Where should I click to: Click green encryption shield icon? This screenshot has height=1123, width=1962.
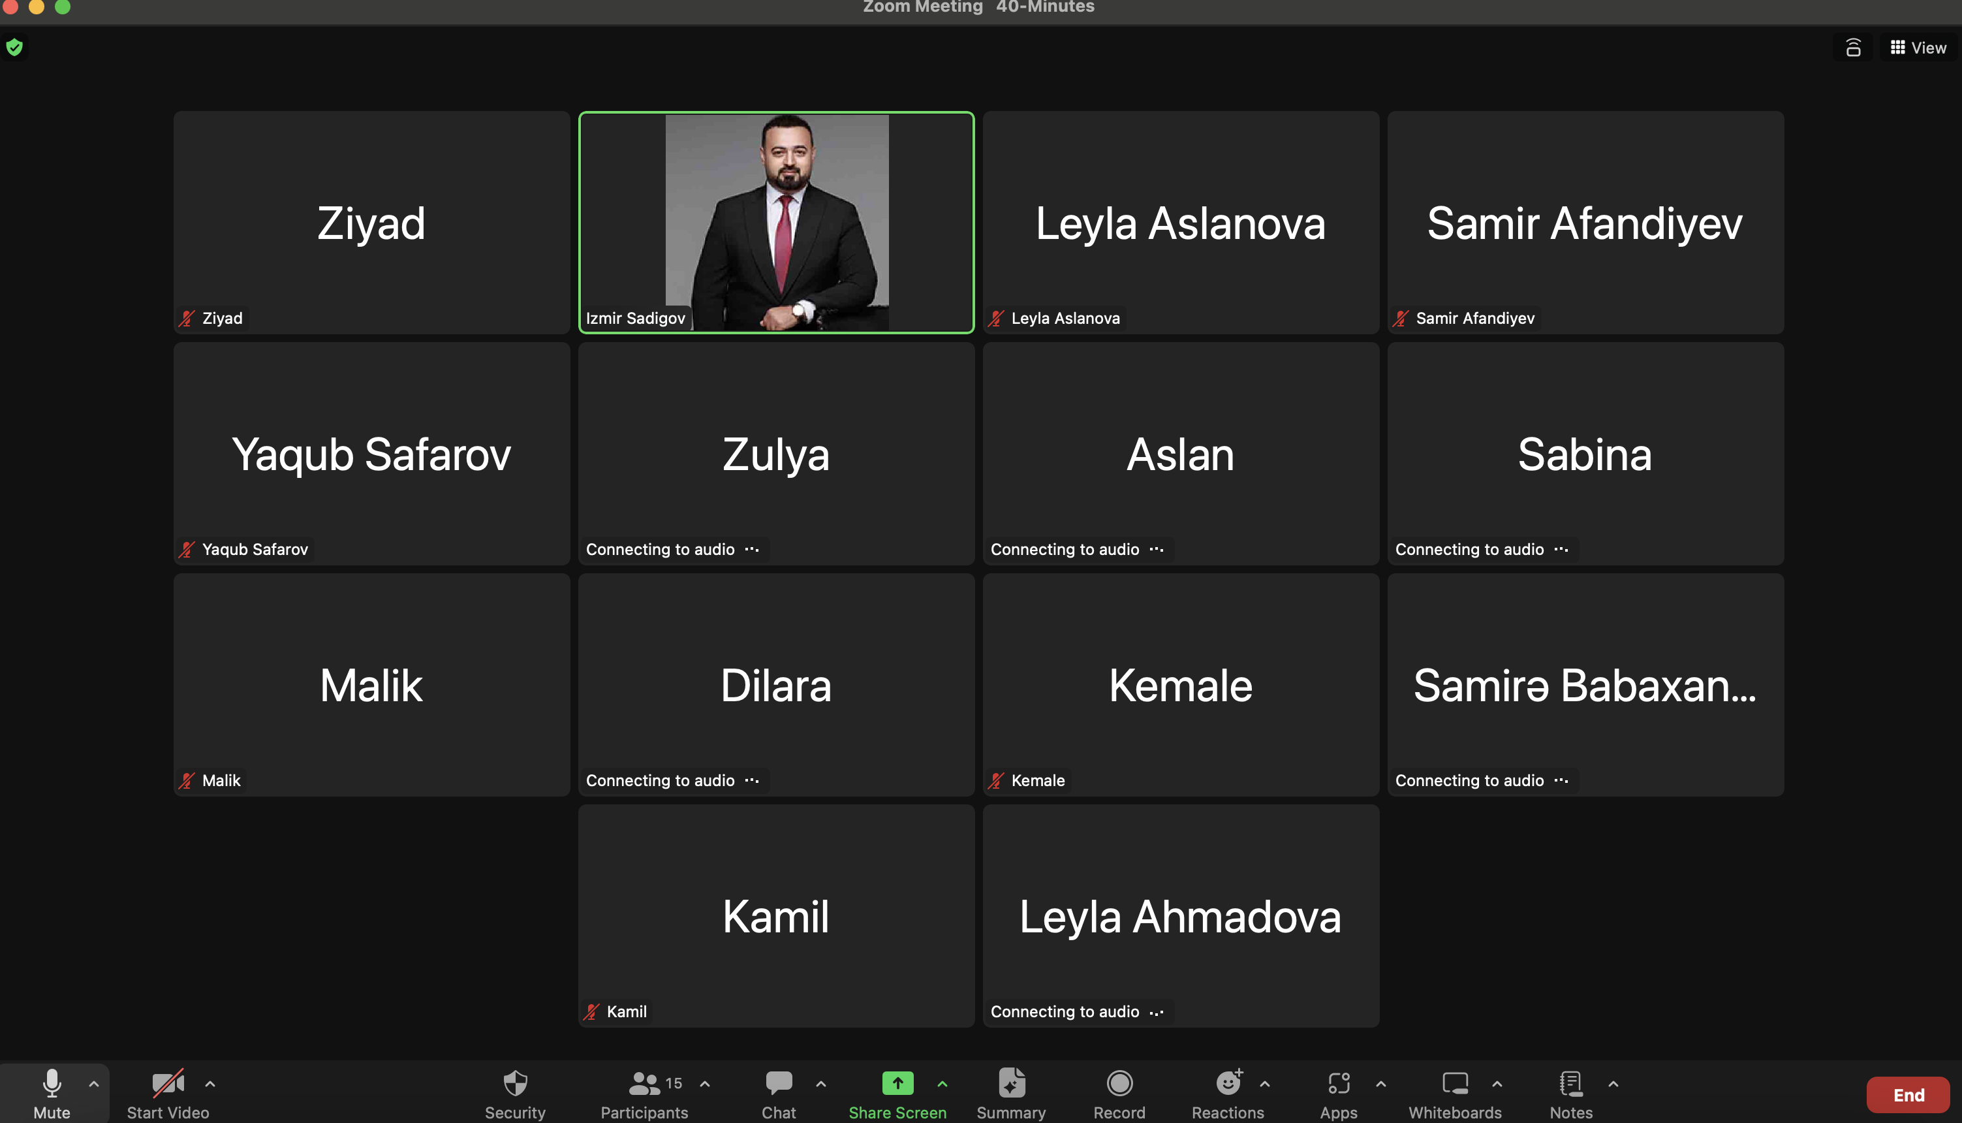click(14, 48)
